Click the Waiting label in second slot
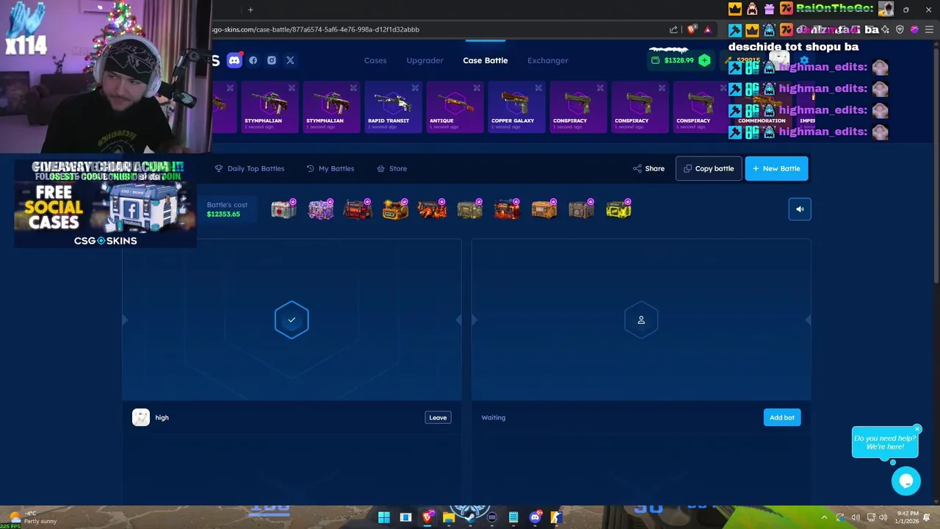This screenshot has width=940, height=529. point(493,417)
